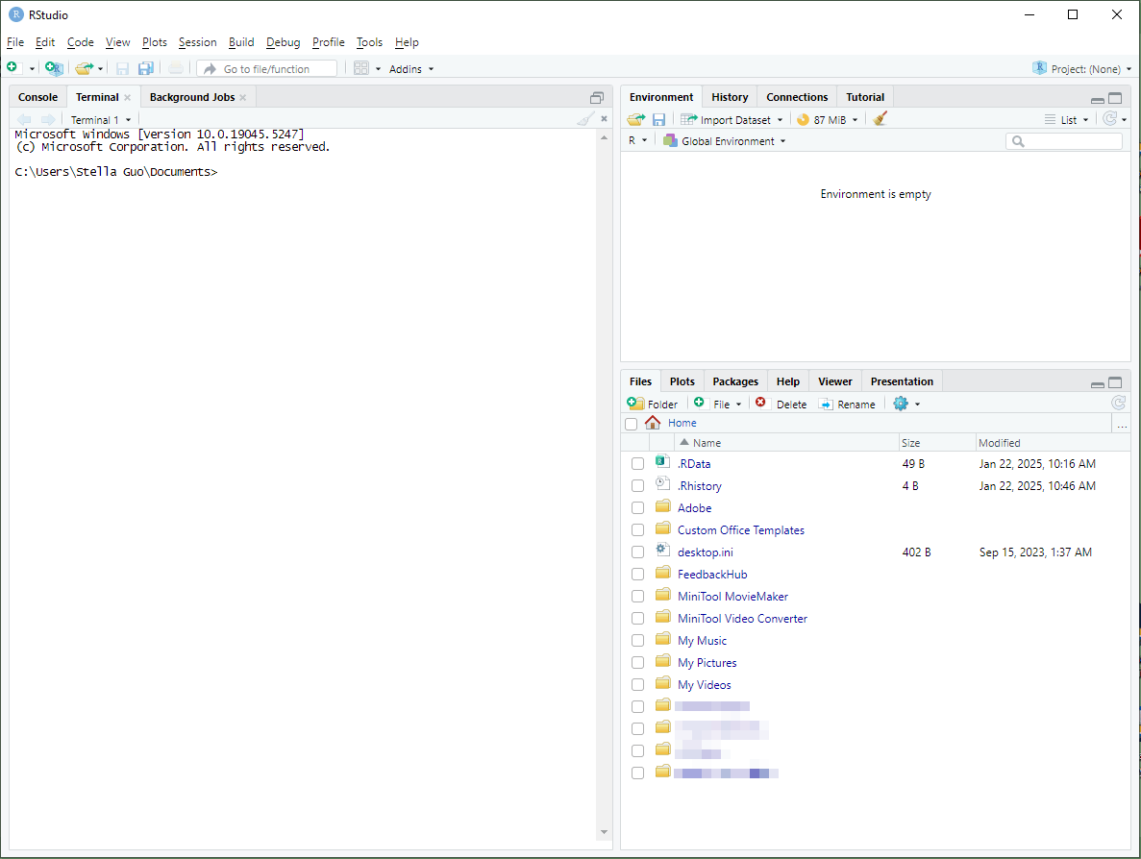Switch to the History tab
Viewport: 1141px width, 859px height.
click(730, 97)
